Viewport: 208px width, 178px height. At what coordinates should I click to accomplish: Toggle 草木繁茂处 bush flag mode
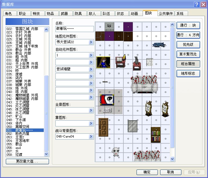pyautogui.click(x=188, y=54)
